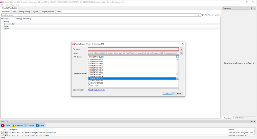
Task: Toggle the Infos notice filter
Action: pyautogui.click(x=40, y=125)
